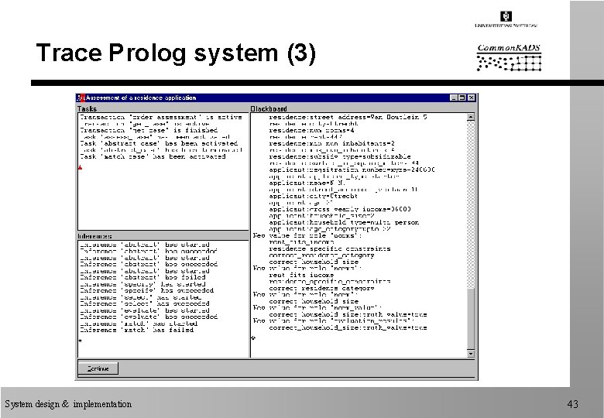Select line "Inference 'match' has started"
The image size is (604, 418).
coord(139,324)
